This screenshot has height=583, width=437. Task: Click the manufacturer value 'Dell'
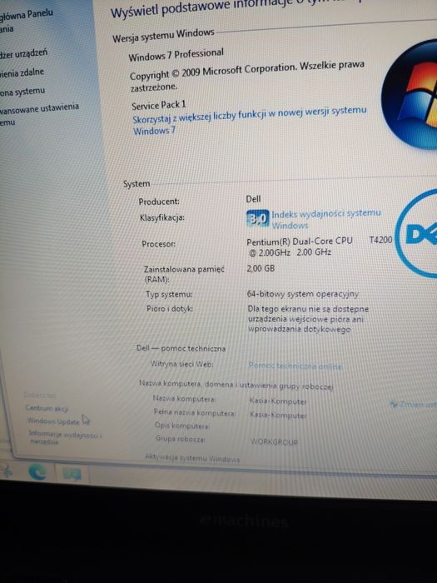[x=253, y=199]
